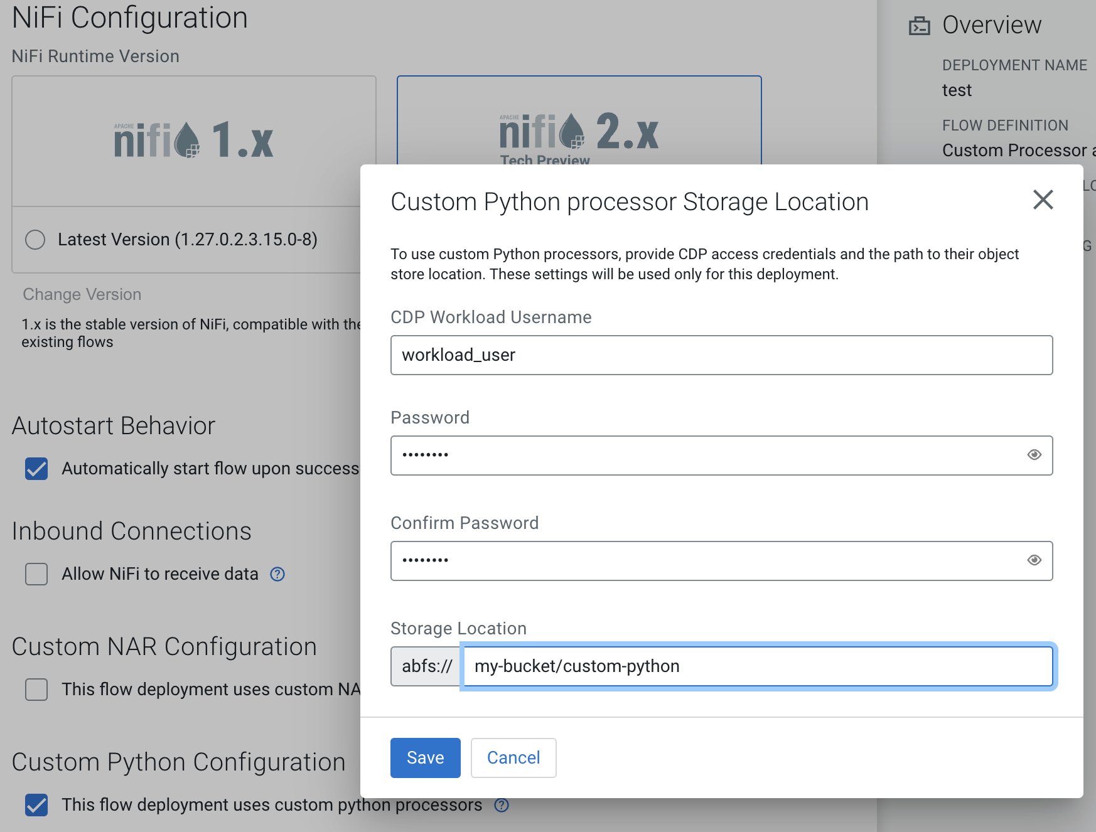Select the NiFi 1.x runtime logo card
Image resolution: width=1096 pixels, height=832 pixels.
tap(193, 141)
